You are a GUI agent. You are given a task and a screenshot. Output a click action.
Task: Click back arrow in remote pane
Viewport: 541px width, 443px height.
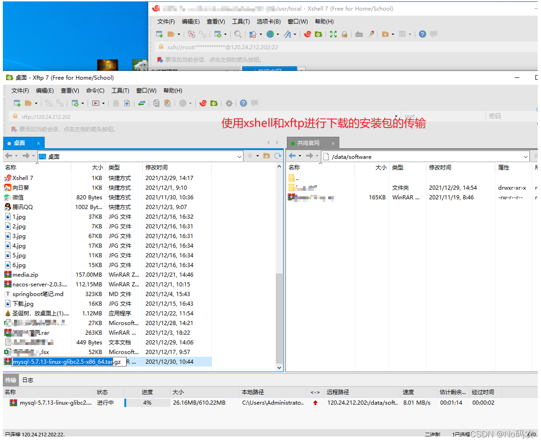[292, 156]
